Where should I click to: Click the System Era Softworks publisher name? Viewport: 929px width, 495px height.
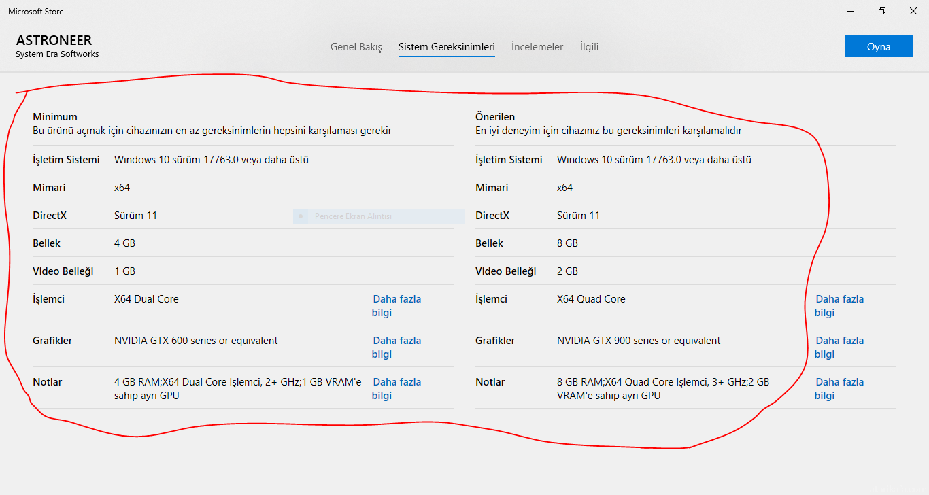tap(57, 54)
